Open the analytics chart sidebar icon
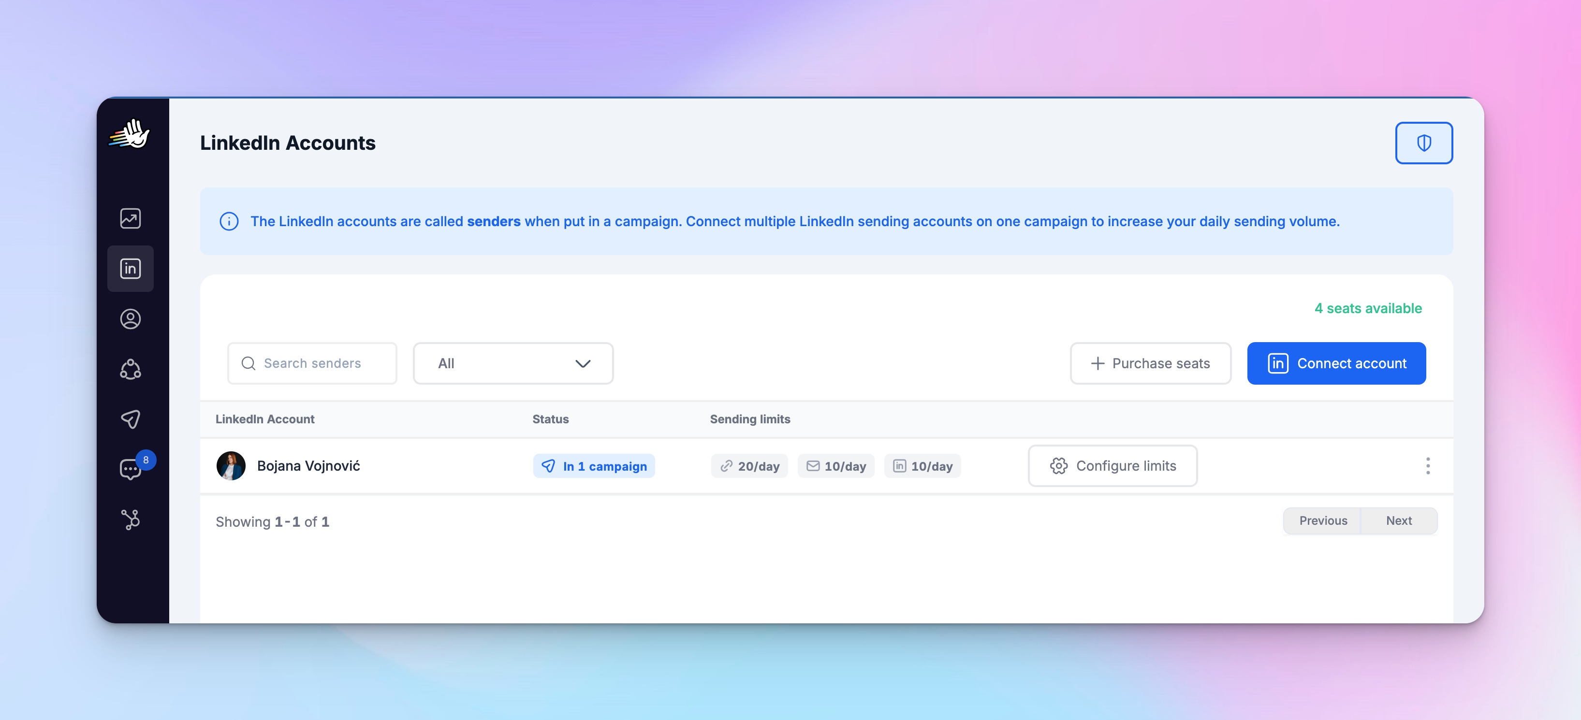This screenshot has height=720, width=1581. coord(130,218)
